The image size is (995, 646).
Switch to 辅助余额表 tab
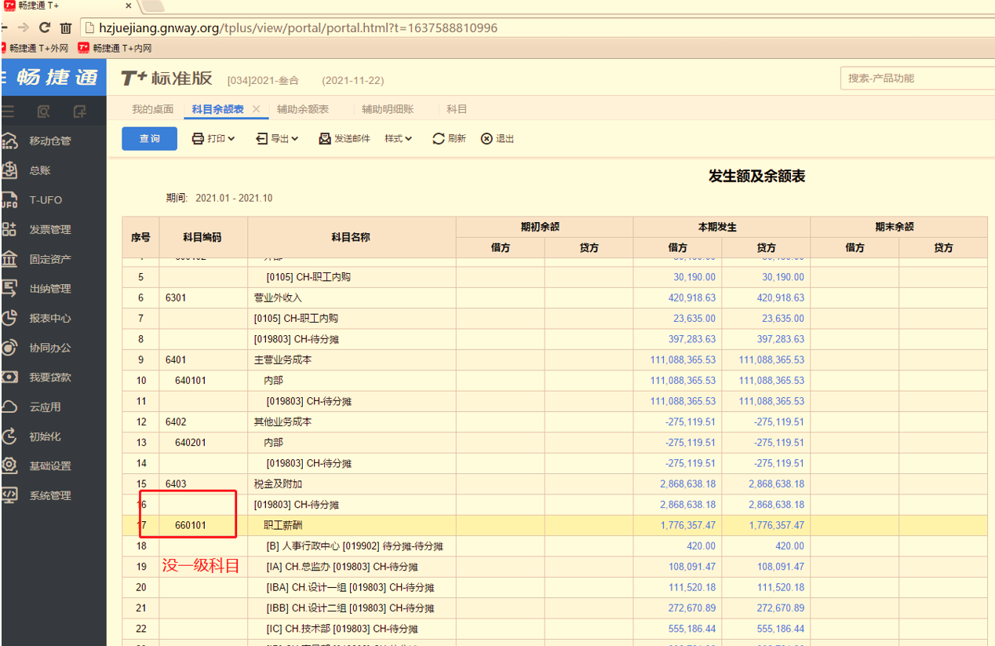303,110
